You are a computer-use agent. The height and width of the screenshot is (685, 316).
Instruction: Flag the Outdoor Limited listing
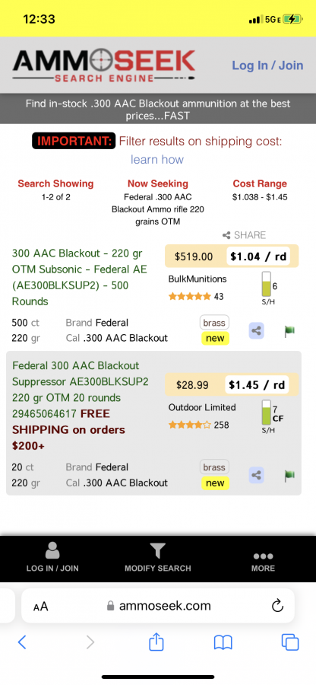[289, 475]
